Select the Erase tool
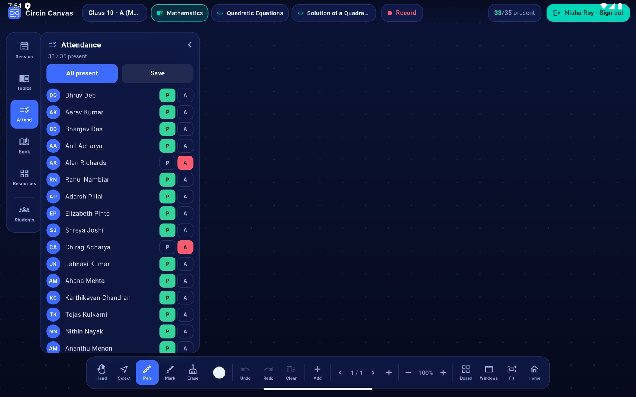 point(193,372)
